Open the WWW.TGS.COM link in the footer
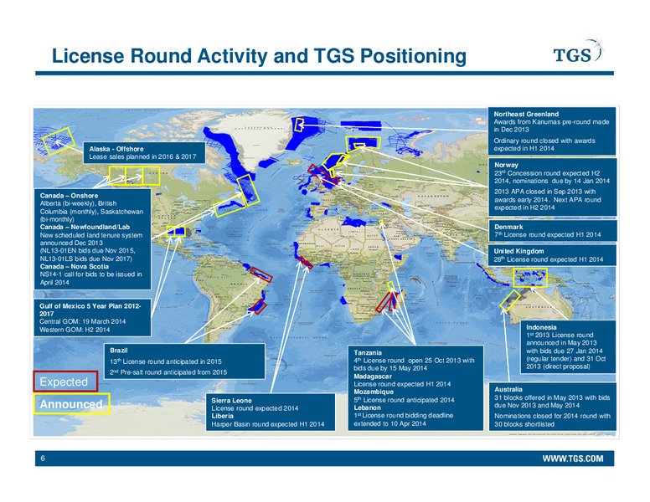 [572, 458]
